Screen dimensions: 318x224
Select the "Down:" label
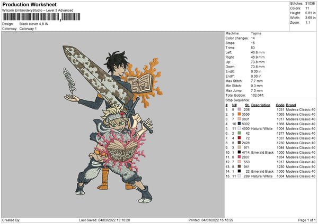230,67
